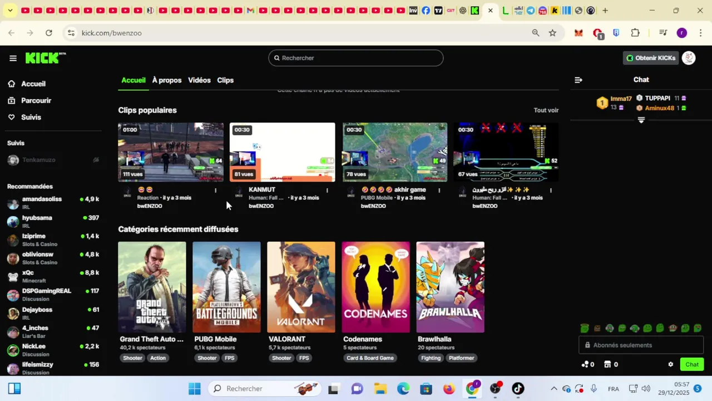
Task: Click Tout voir for popular clips
Action: click(546, 110)
